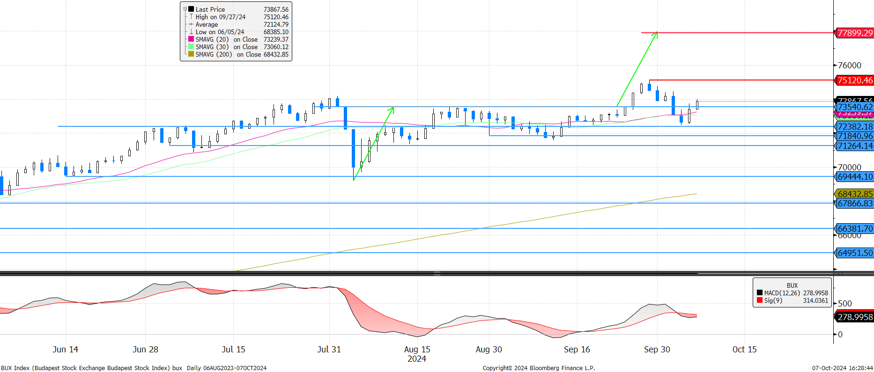Click the red Sig(9) legend swatch
Screen dimensions: 874x372
point(760,300)
